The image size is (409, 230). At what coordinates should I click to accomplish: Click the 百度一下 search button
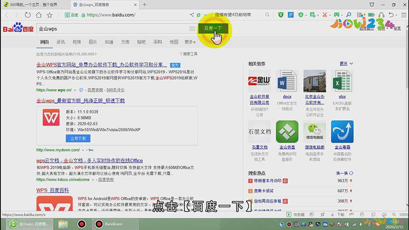click(213, 29)
